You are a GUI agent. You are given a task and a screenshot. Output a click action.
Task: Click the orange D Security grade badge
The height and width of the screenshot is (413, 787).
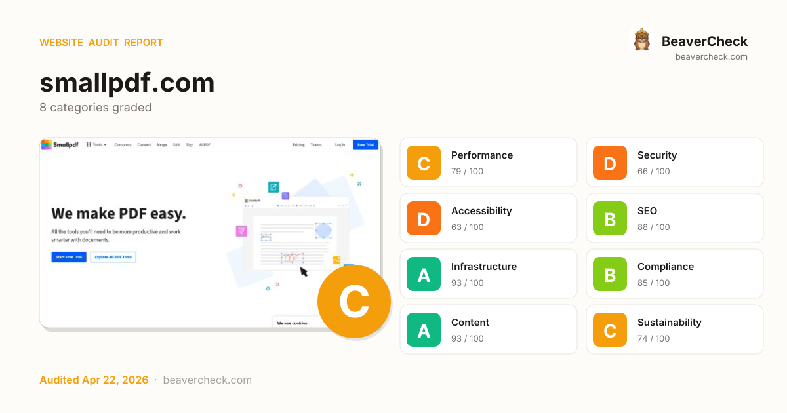(x=610, y=163)
